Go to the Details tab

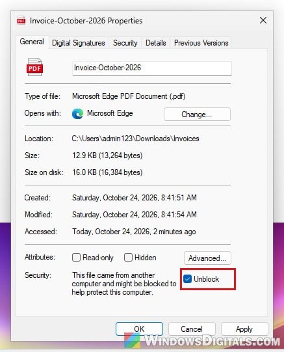[x=156, y=43]
